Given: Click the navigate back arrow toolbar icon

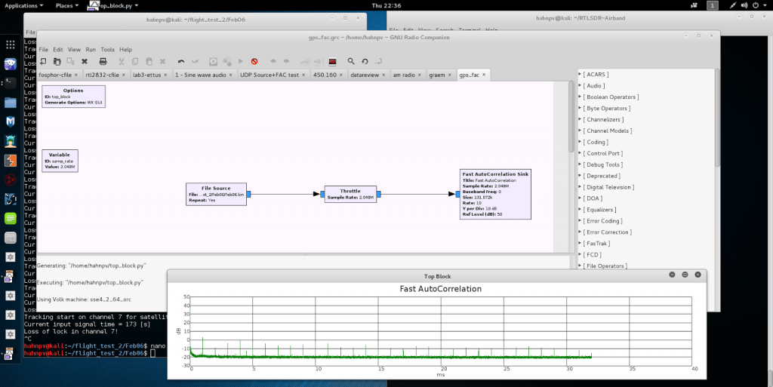Looking at the screenshot, I should (x=273, y=62).
